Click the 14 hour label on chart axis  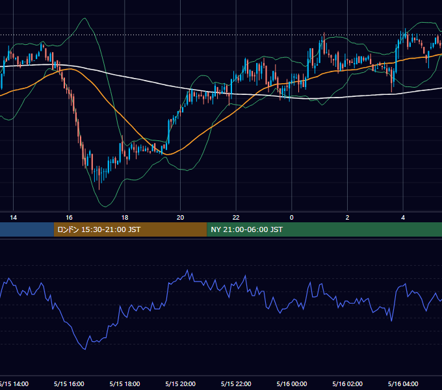tap(13, 218)
